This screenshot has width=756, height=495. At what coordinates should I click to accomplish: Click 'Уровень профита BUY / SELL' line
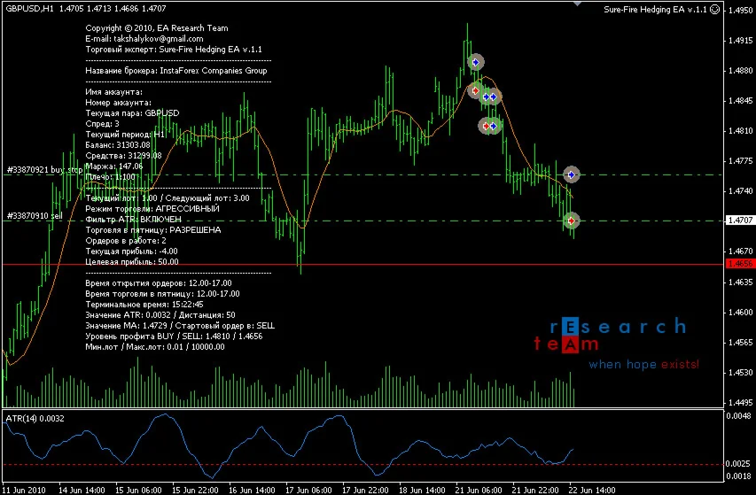[174, 336]
